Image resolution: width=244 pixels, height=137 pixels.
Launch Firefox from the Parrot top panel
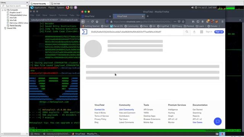(67, 8)
